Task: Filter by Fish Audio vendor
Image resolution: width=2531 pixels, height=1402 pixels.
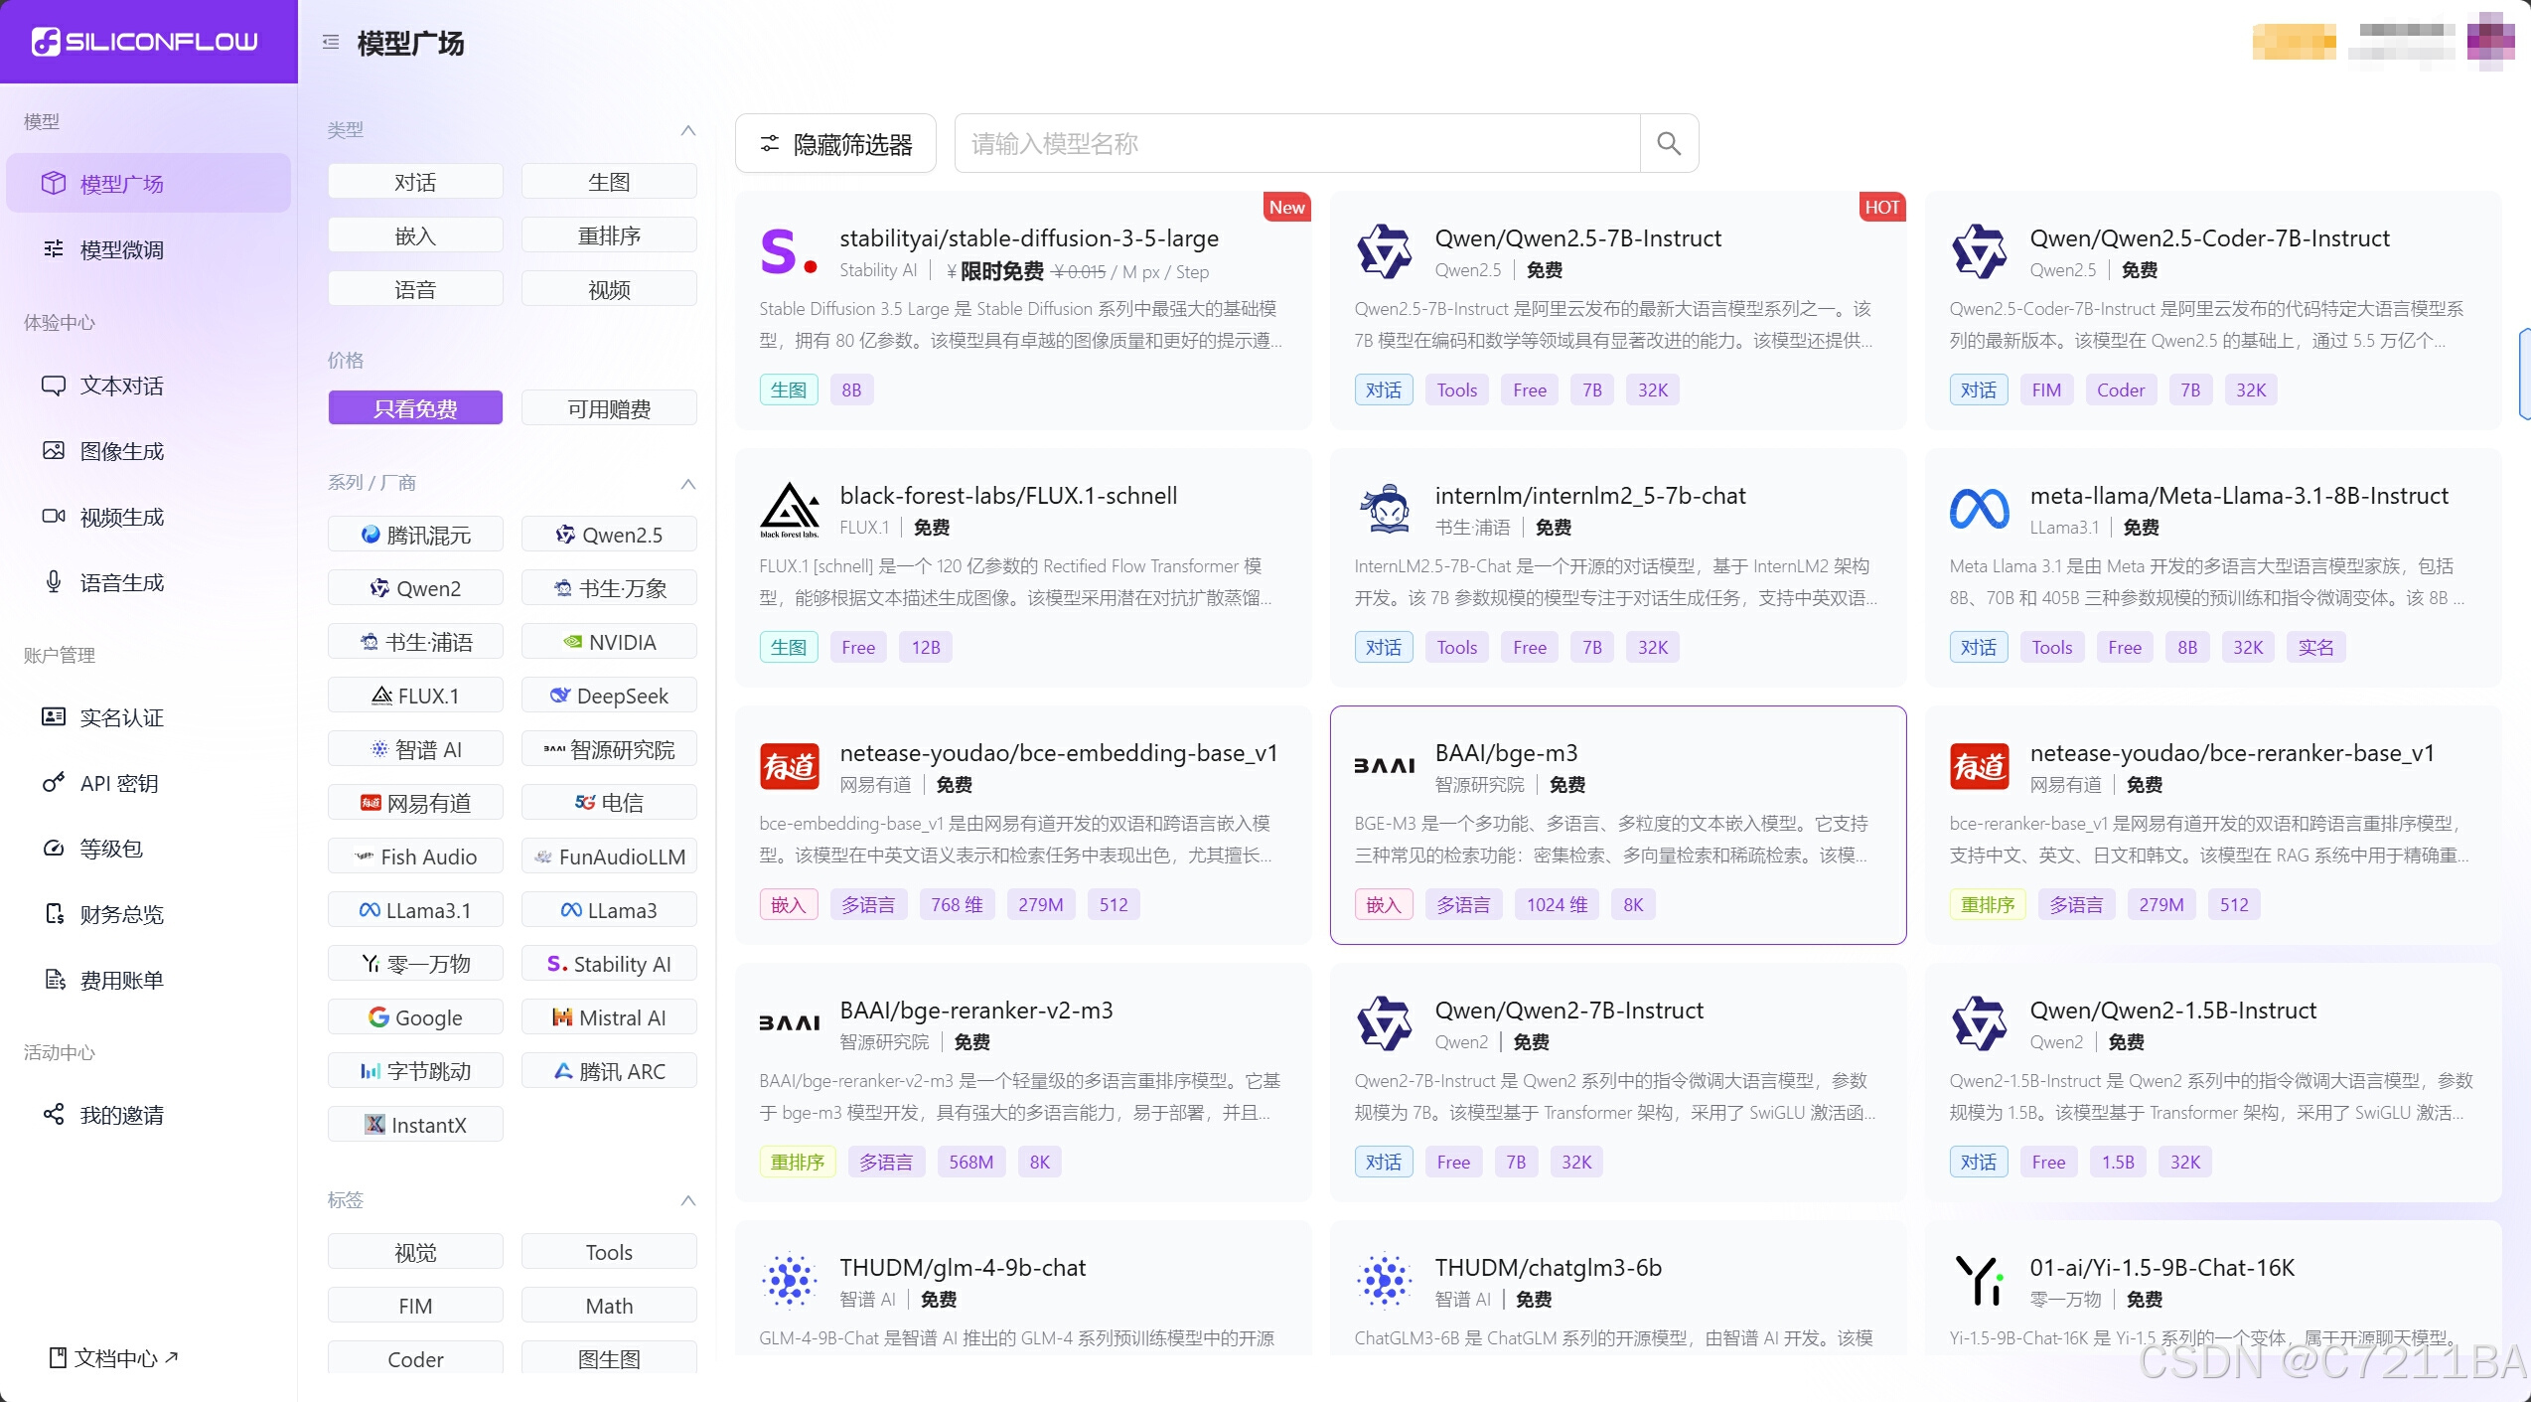Action: point(415,857)
